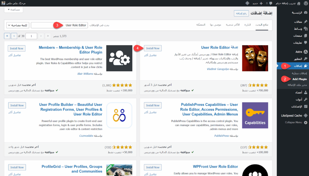This screenshot has width=309, height=176.
Task: Open إضافات منصّبة installed plugins submenu
Action: 299,73
